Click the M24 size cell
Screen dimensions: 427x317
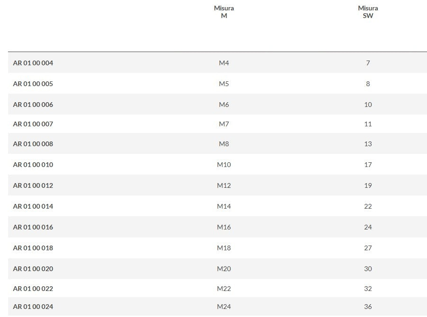click(224, 307)
